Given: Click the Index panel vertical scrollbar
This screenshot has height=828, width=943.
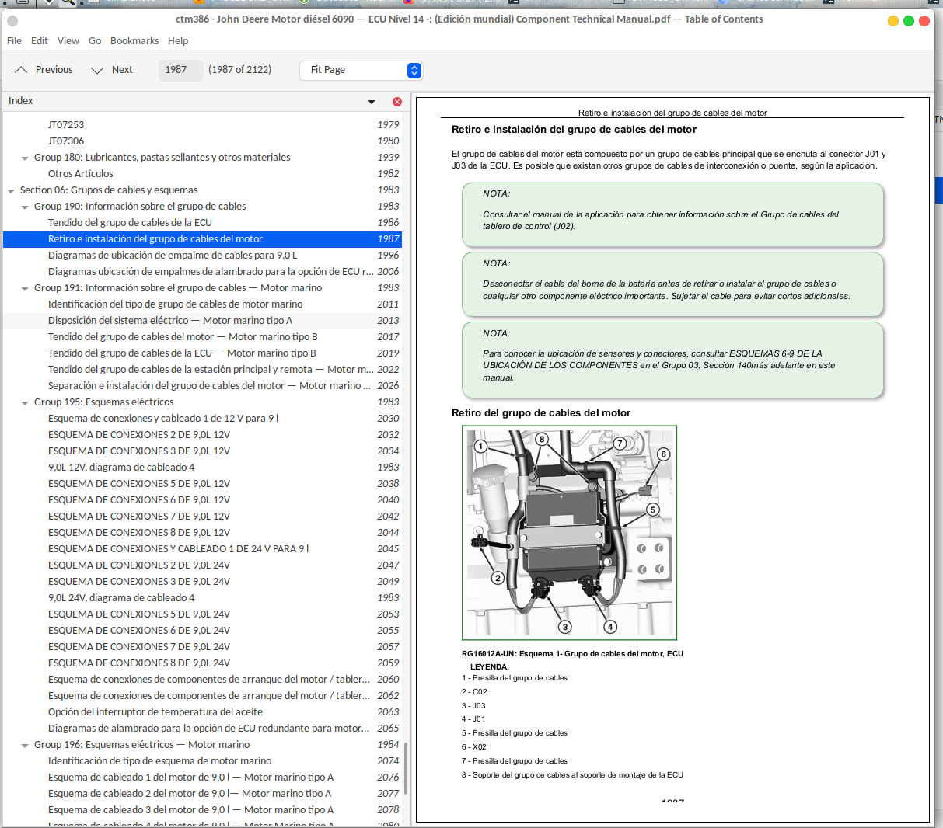Looking at the screenshot, I should click(406, 769).
